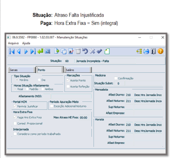Click the confirm checkmark icon
Screen dimensions: 170x158
tap(99, 52)
